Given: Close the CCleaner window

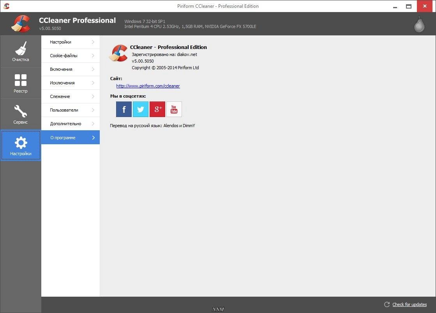Looking at the screenshot, I should pos(425,6).
